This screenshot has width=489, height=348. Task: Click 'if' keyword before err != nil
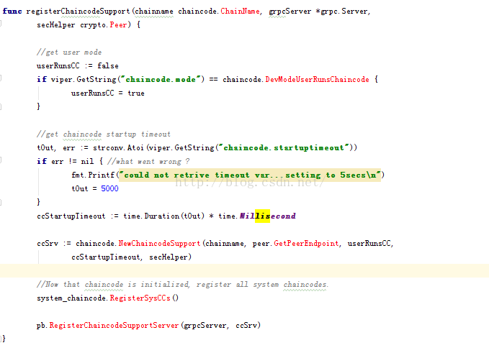point(42,161)
